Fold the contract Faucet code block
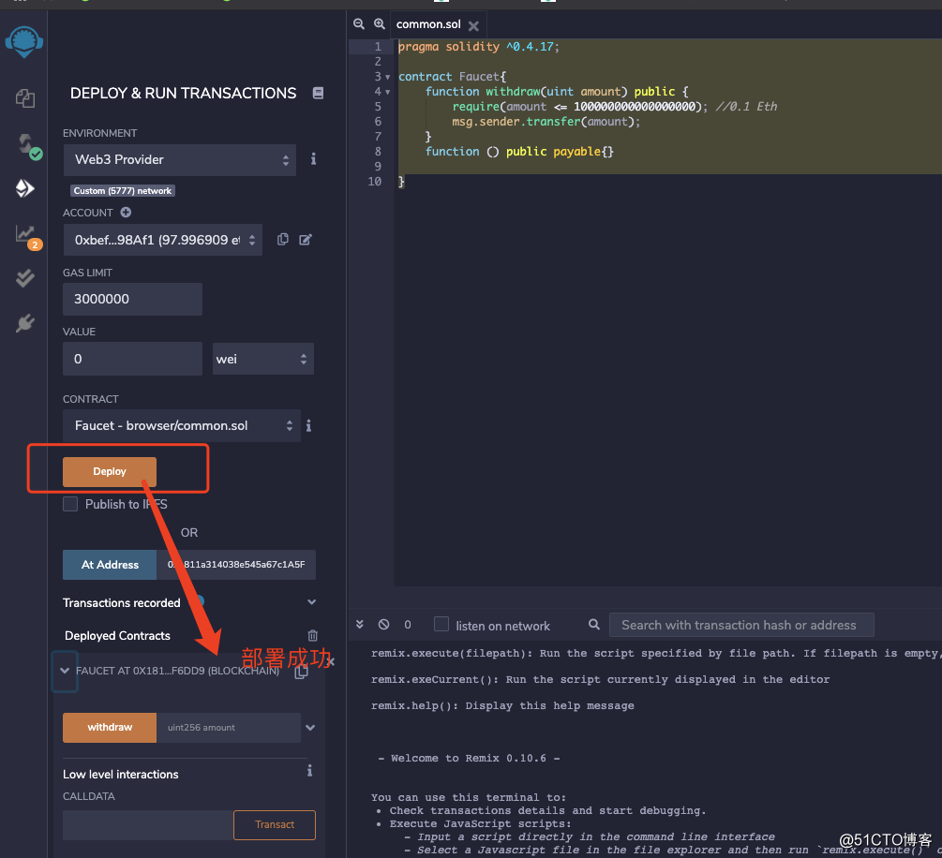Viewport: 942px width, 858px height. [x=387, y=77]
